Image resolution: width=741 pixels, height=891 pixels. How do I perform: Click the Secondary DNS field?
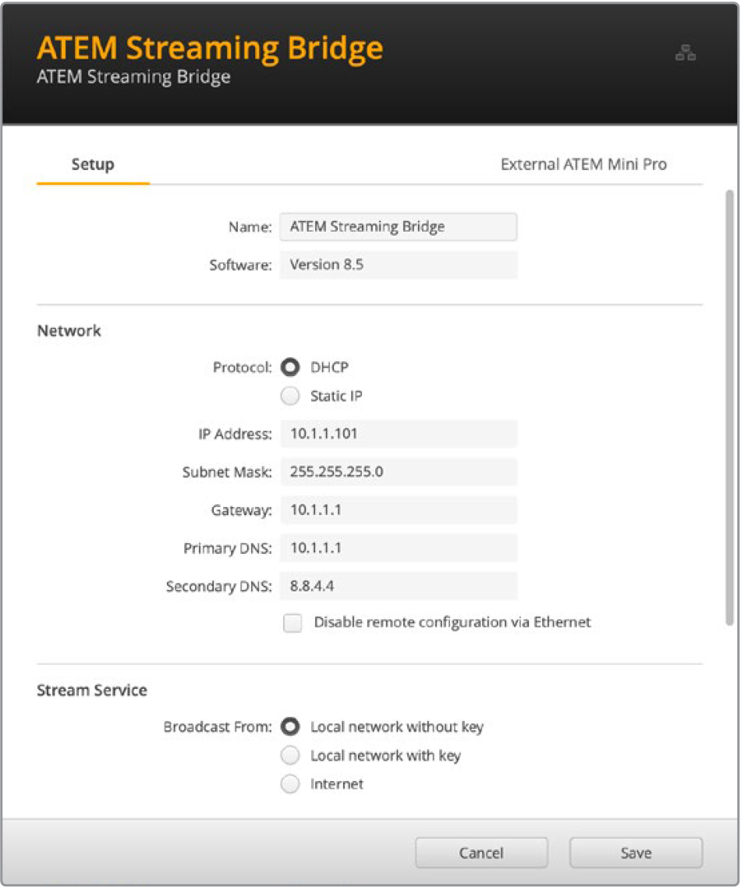coord(398,586)
